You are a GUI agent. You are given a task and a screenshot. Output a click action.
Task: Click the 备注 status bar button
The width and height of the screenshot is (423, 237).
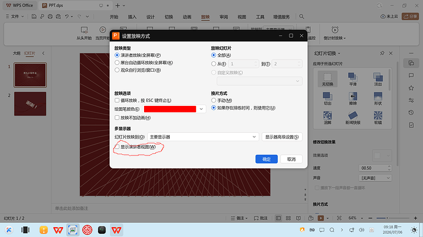click(x=239, y=218)
